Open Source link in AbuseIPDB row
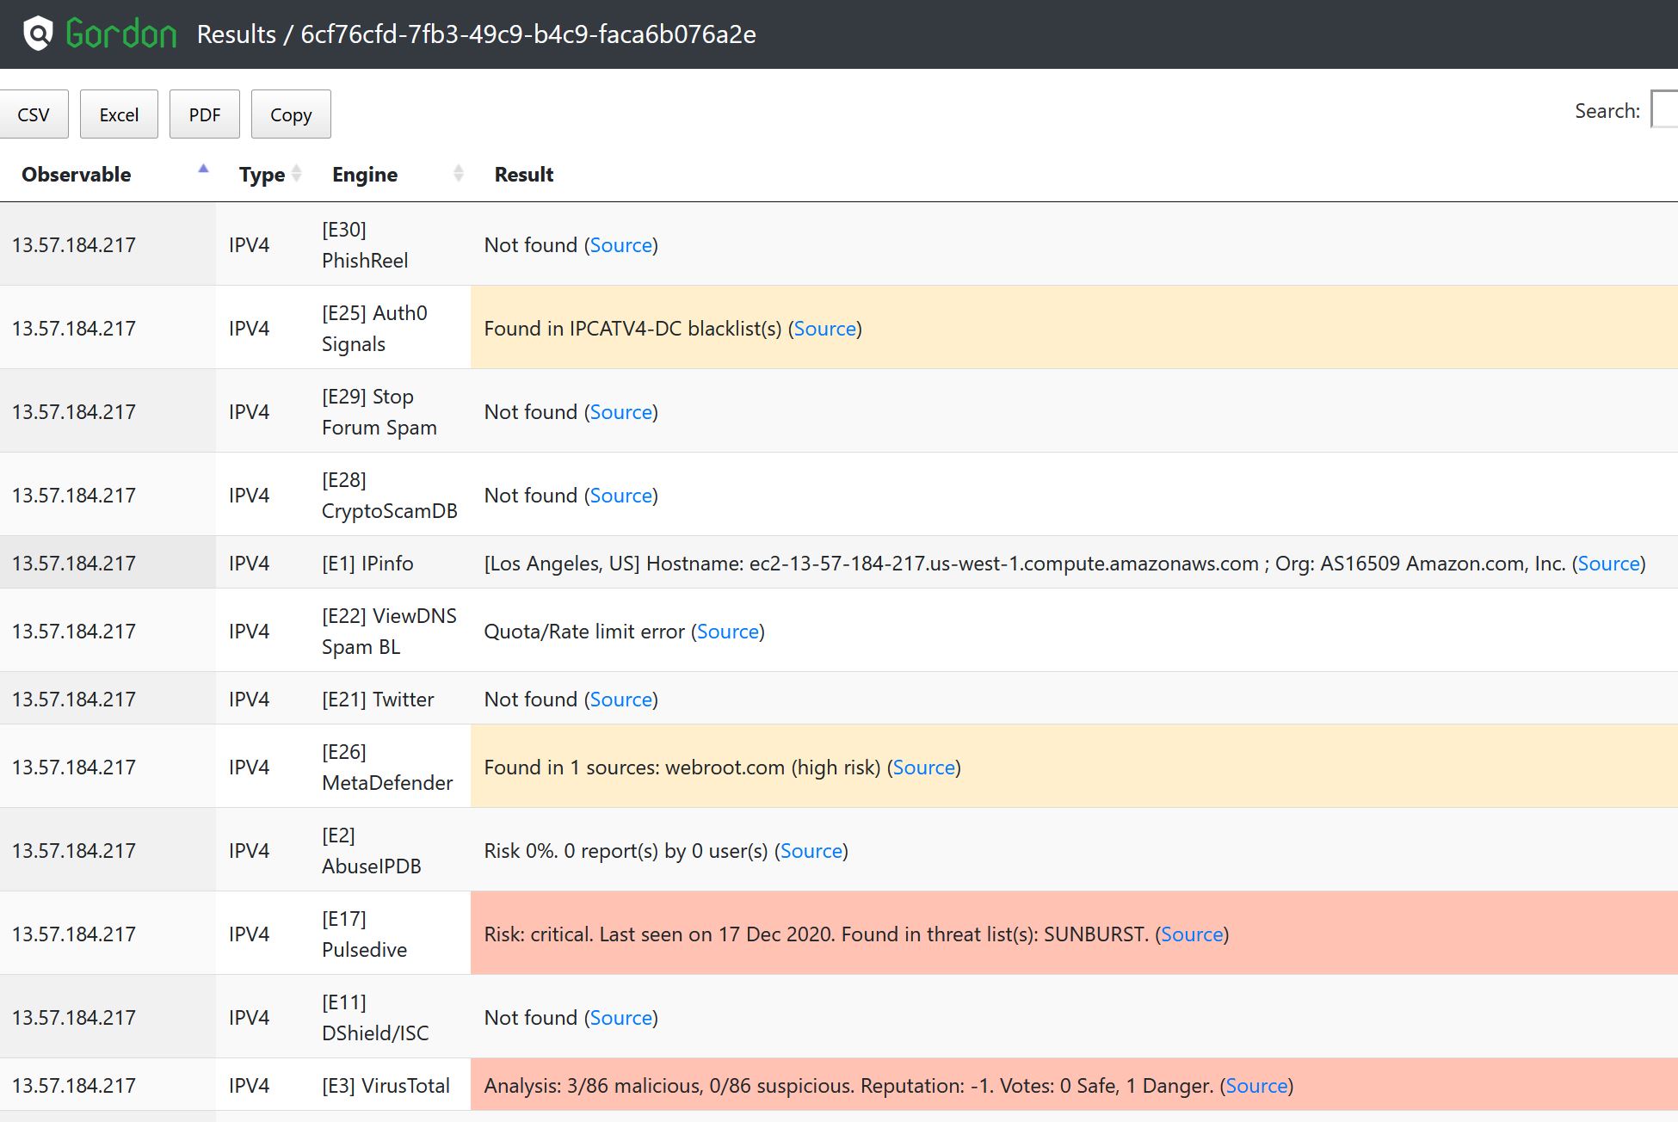The width and height of the screenshot is (1678, 1122). coord(811,851)
